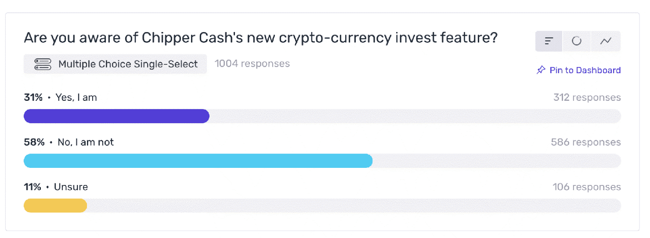Switch to donut chart view
Viewport: 650px width, 238px height.
pos(577,41)
